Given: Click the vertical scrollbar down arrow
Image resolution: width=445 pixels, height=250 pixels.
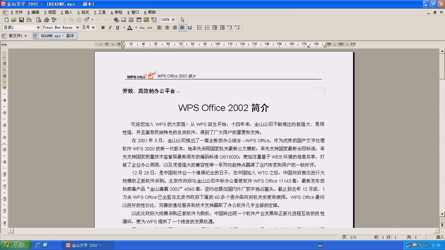Looking at the screenshot, I should click(x=442, y=214).
